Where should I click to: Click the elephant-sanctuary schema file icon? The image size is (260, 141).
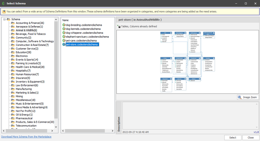(x=64, y=37)
